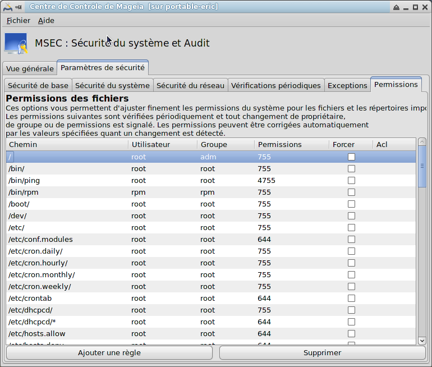
Task: Click the scrollbar up arrow
Action: click(x=422, y=141)
